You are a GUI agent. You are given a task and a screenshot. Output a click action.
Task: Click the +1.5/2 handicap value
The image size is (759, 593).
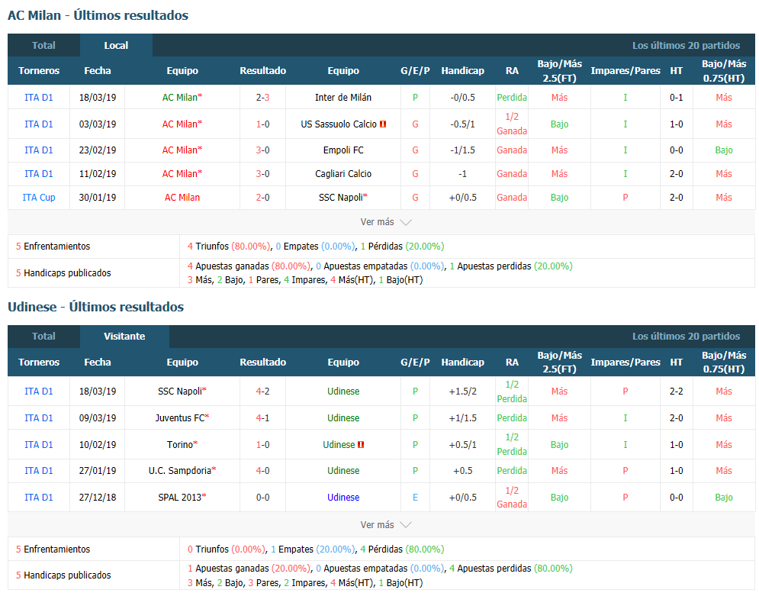(463, 392)
